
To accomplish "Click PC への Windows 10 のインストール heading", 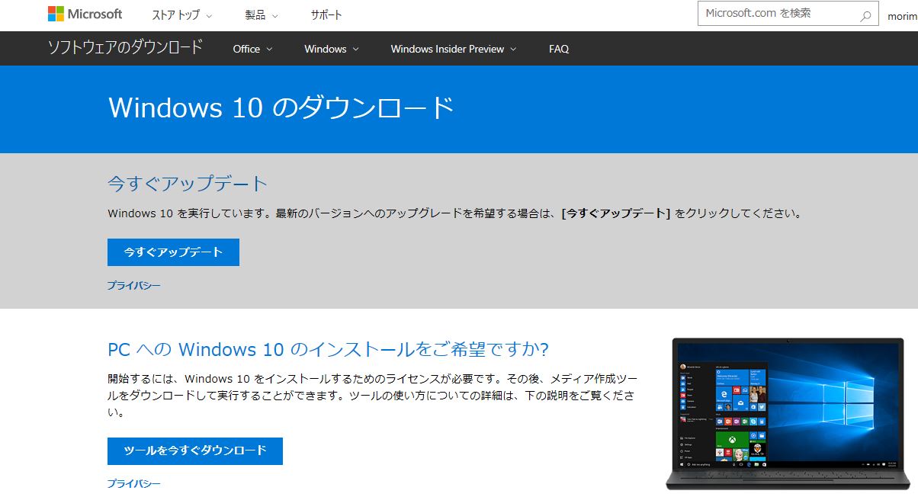I will (x=329, y=350).
